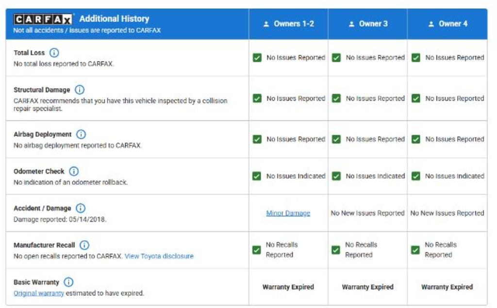Open the View Toyota disclosure link

(159, 256)
